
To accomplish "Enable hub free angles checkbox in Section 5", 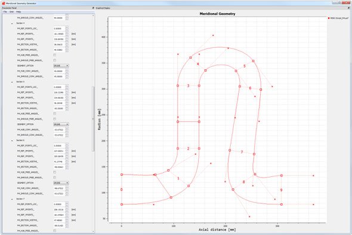I will 55,114.
